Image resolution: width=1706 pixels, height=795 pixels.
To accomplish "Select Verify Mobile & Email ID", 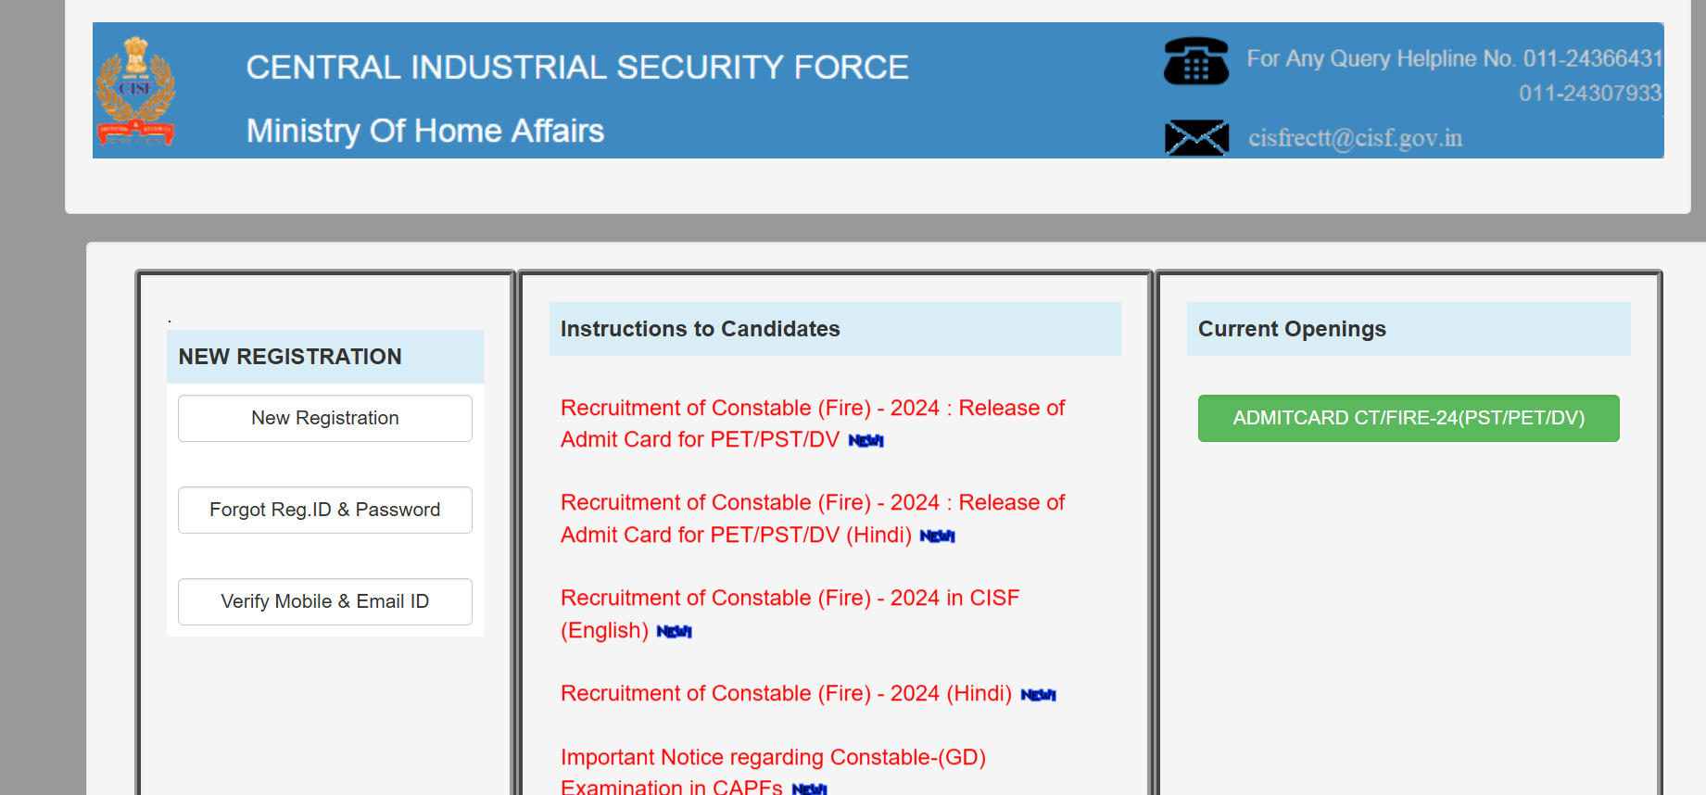I will click(x=325, y=601).
